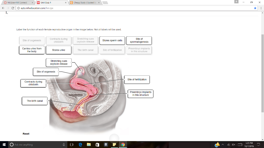Go back using the browser back arrow
264x148 pixels.
pos(3,8)
